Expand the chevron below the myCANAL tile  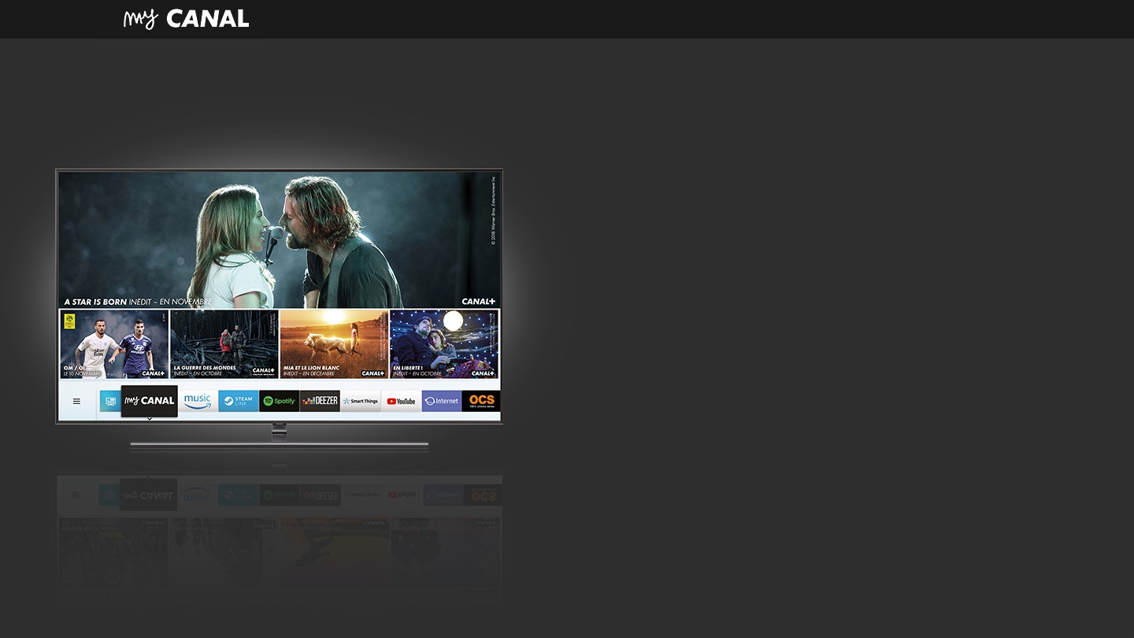click(x=149, y=419)
